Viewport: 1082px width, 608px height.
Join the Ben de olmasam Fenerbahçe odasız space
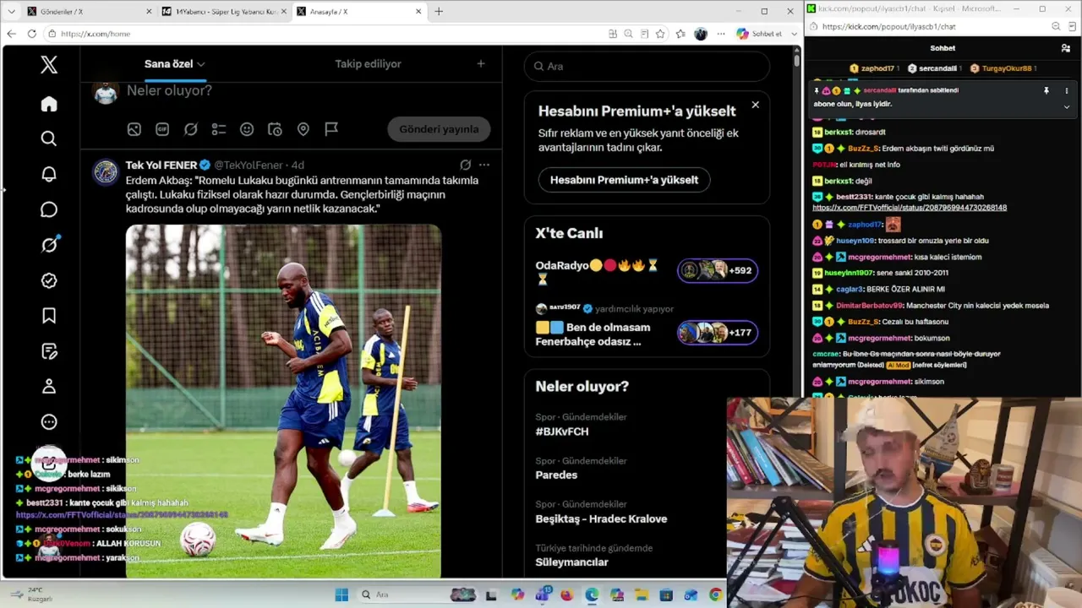point(718,333)
